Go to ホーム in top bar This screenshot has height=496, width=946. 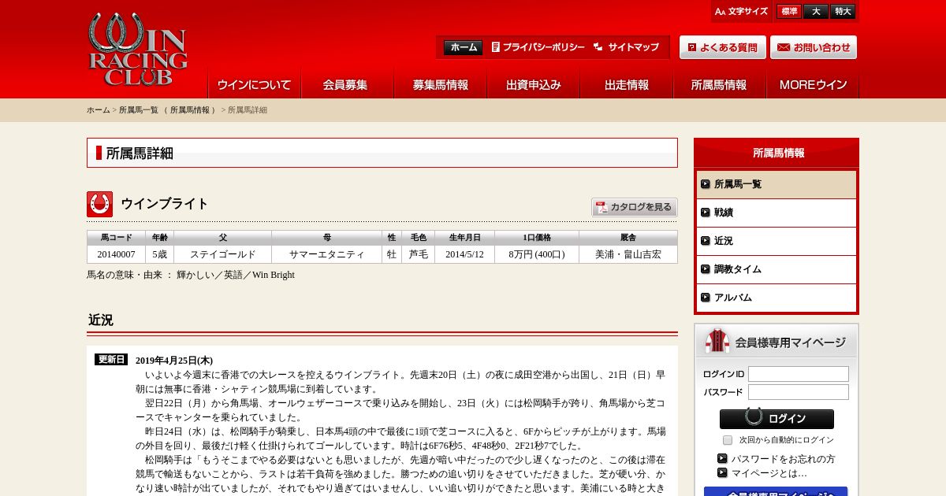click(x=463, y=47)
